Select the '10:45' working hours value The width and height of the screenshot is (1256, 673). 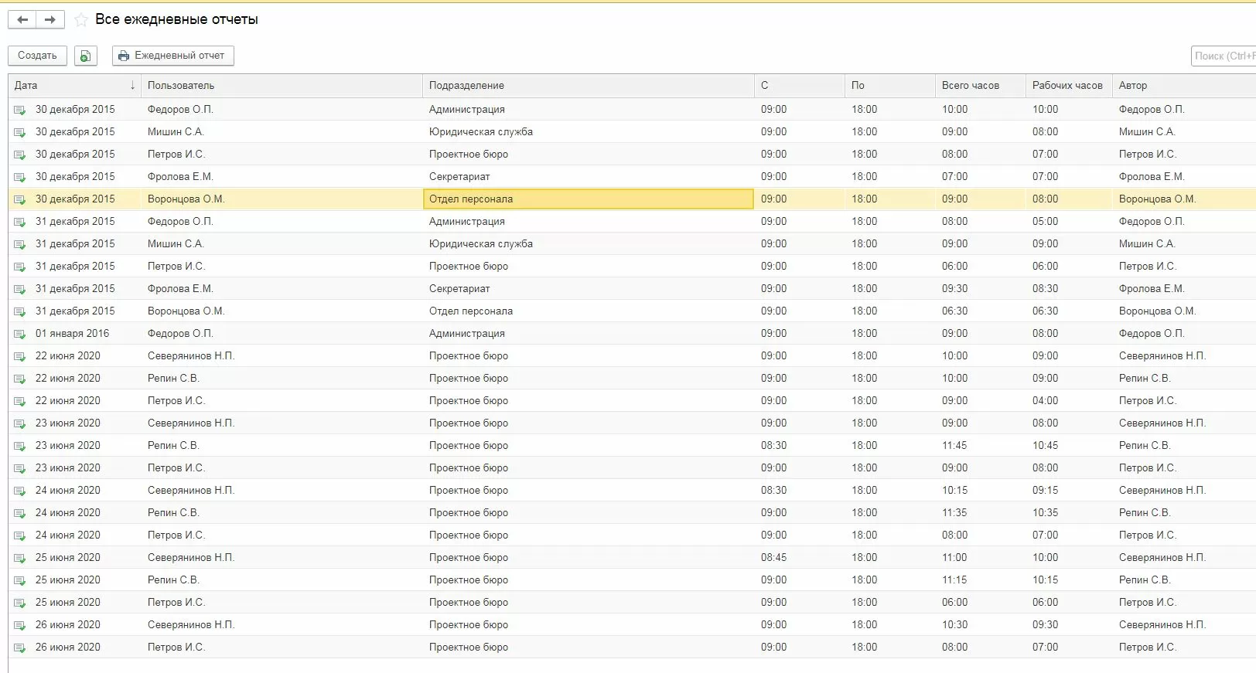pos(1045,446)
